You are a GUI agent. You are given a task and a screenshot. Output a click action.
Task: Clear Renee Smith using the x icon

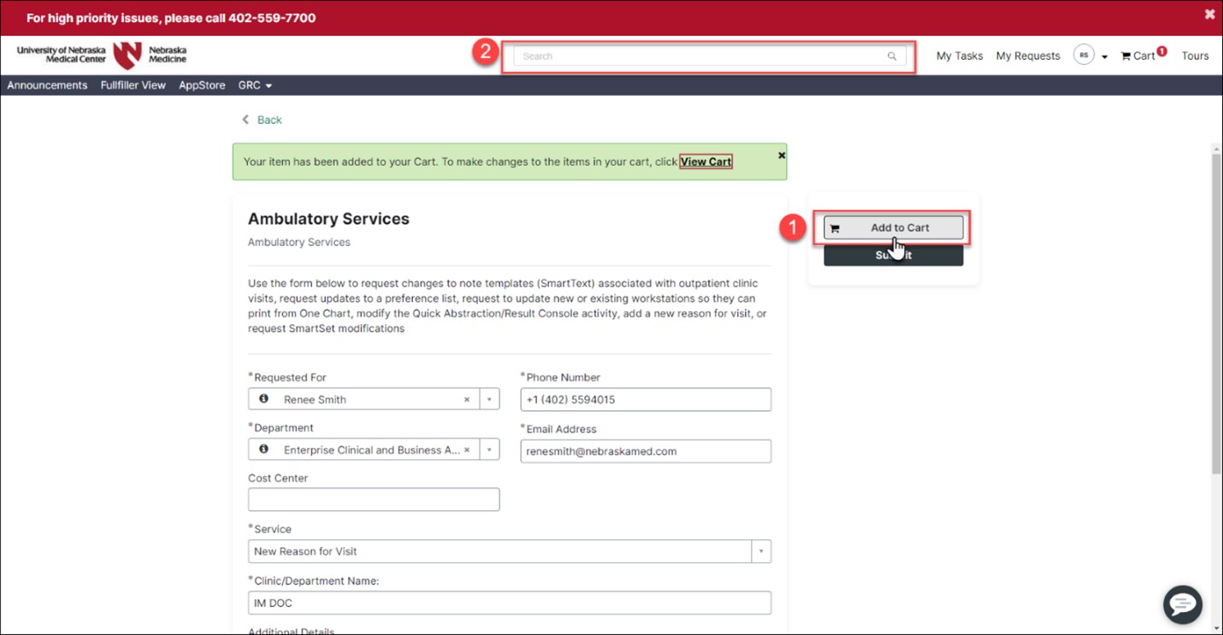coord(467,399)
